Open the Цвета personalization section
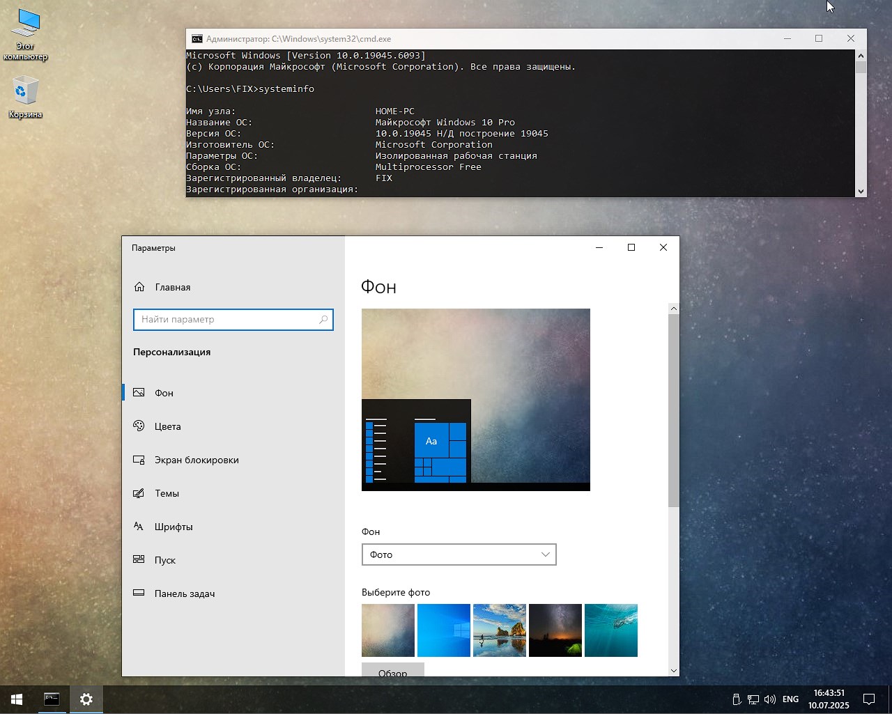Viewport: 892px width, 714px height. tap(167, 426)
